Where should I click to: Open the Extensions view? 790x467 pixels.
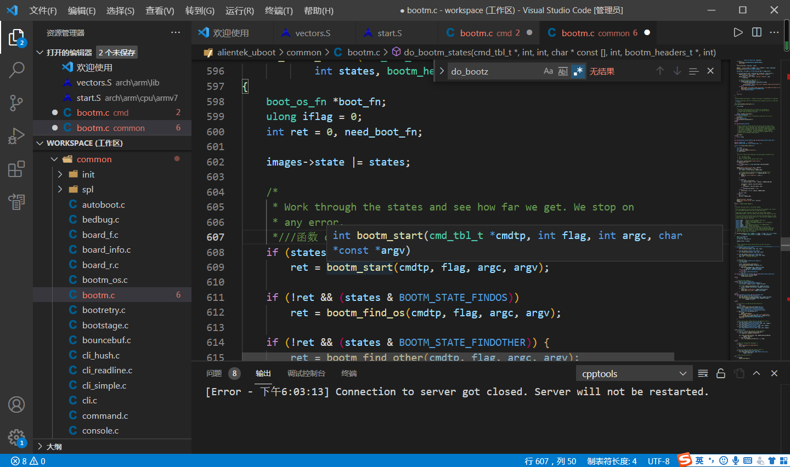16,169
